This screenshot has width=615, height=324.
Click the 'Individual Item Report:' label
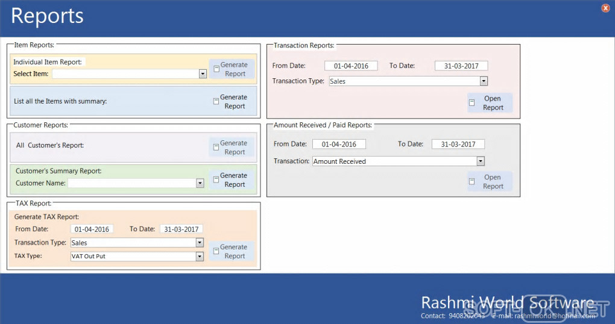pyautogui.click(x=48, y=62)
